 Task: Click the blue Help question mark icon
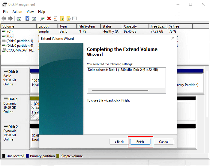pos(27,19)
